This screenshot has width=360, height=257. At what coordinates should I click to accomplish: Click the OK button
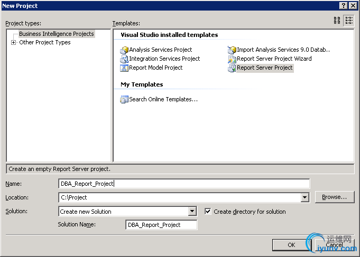[292, 245]
